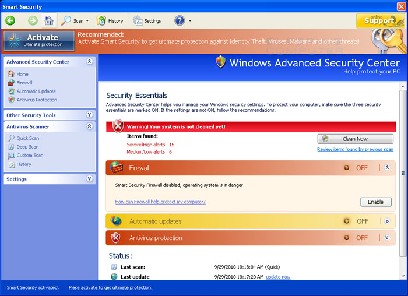Start a Quick Scan from sidebar

point(28,138)
